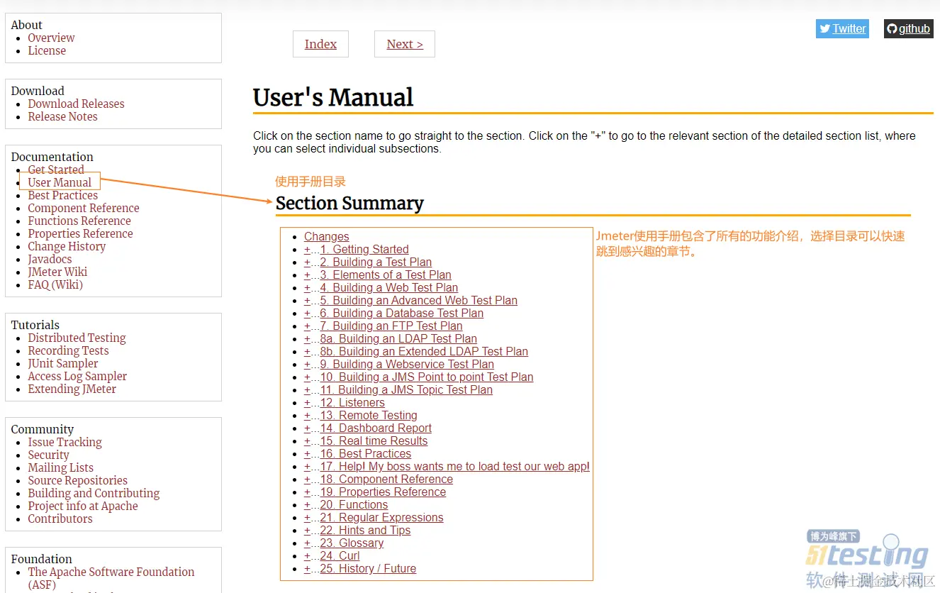Open Mailing Lists community link
This screenshot has height=593, width=940.
pos(60,468)
